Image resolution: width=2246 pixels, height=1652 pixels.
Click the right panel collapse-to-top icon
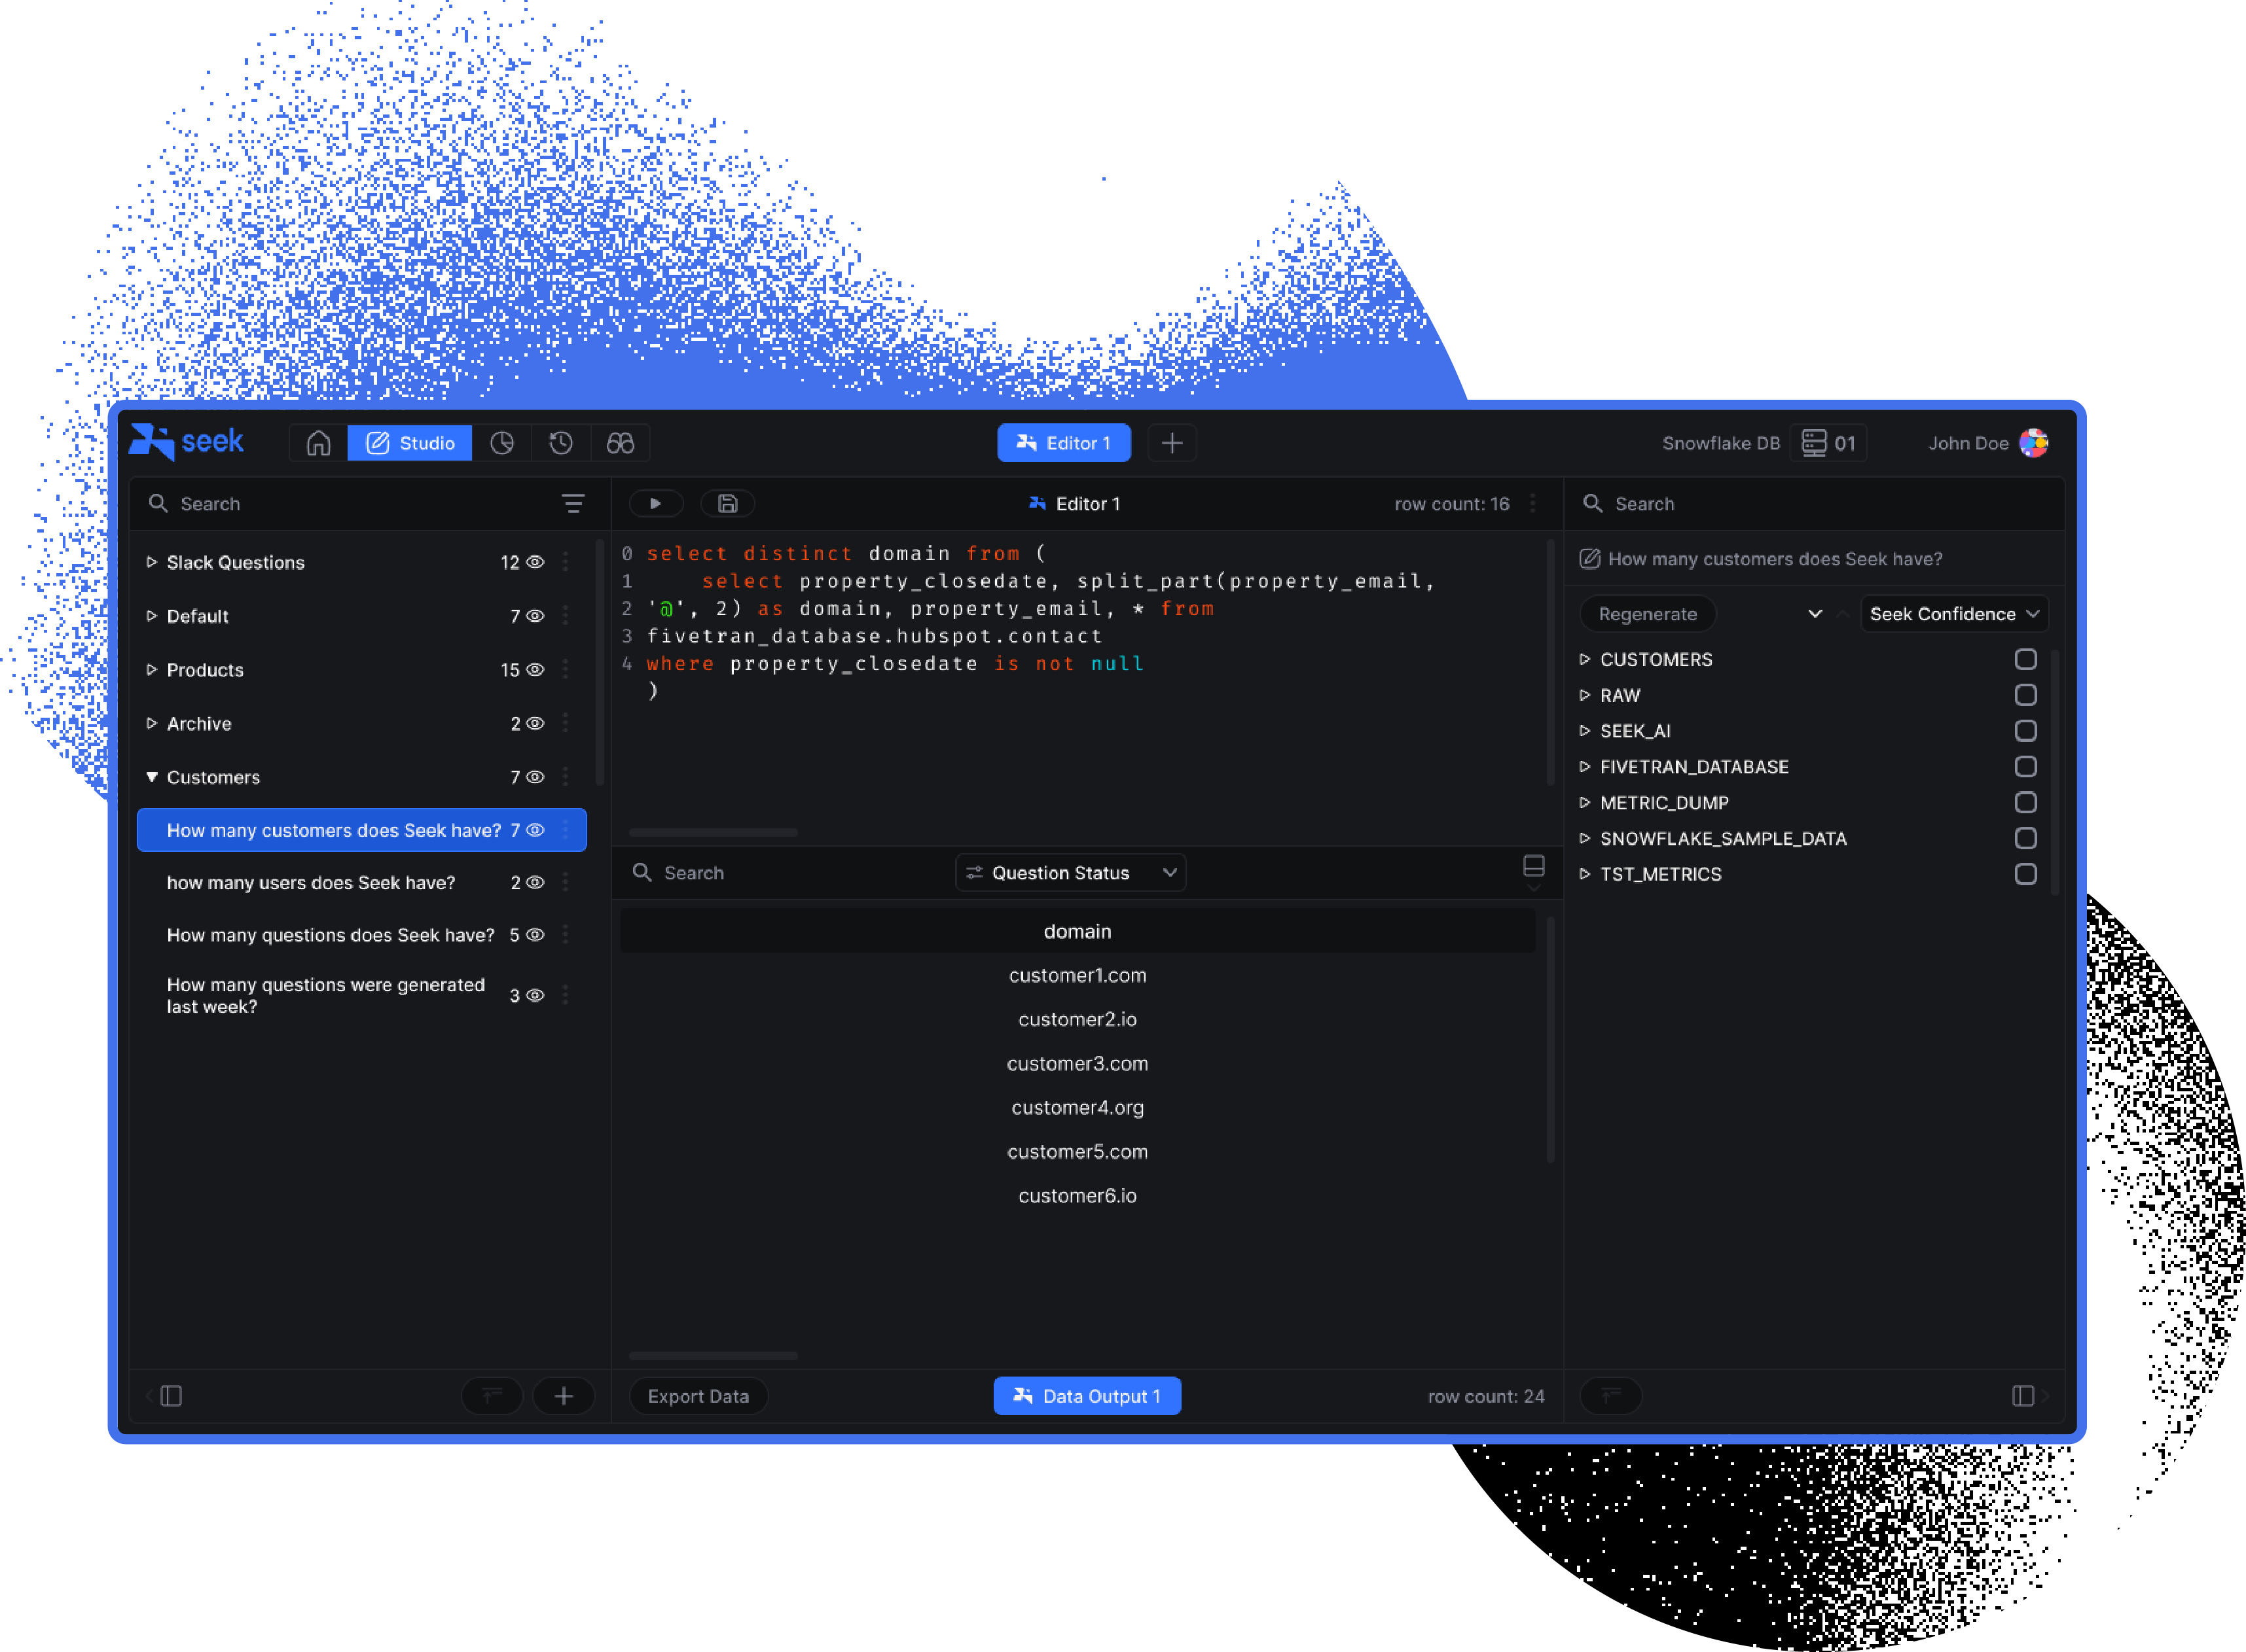(1610, 1396)
